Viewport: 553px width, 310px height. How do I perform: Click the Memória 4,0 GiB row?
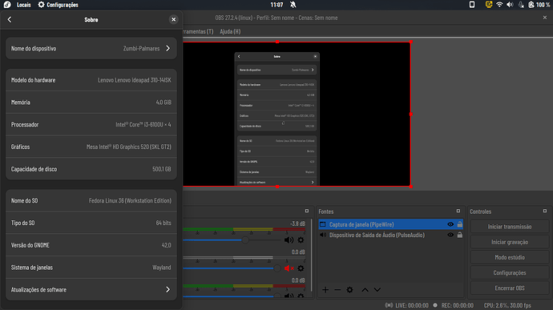tap(91, 103)
